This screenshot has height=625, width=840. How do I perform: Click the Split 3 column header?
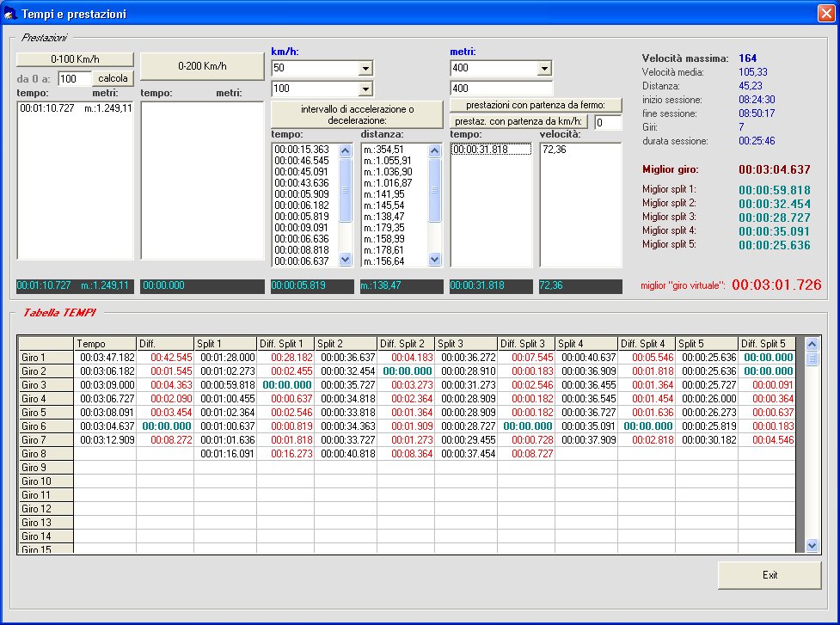point(466,344)
